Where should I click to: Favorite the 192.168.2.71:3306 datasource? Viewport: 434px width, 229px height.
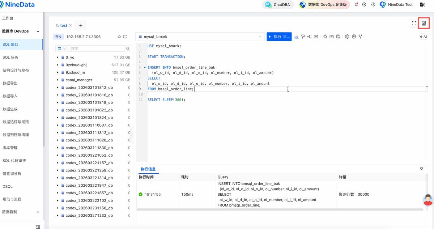click(x=119, y=37)
